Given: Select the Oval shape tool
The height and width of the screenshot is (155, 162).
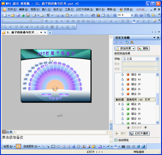Looking at the screenshot, I should (58, 147).
